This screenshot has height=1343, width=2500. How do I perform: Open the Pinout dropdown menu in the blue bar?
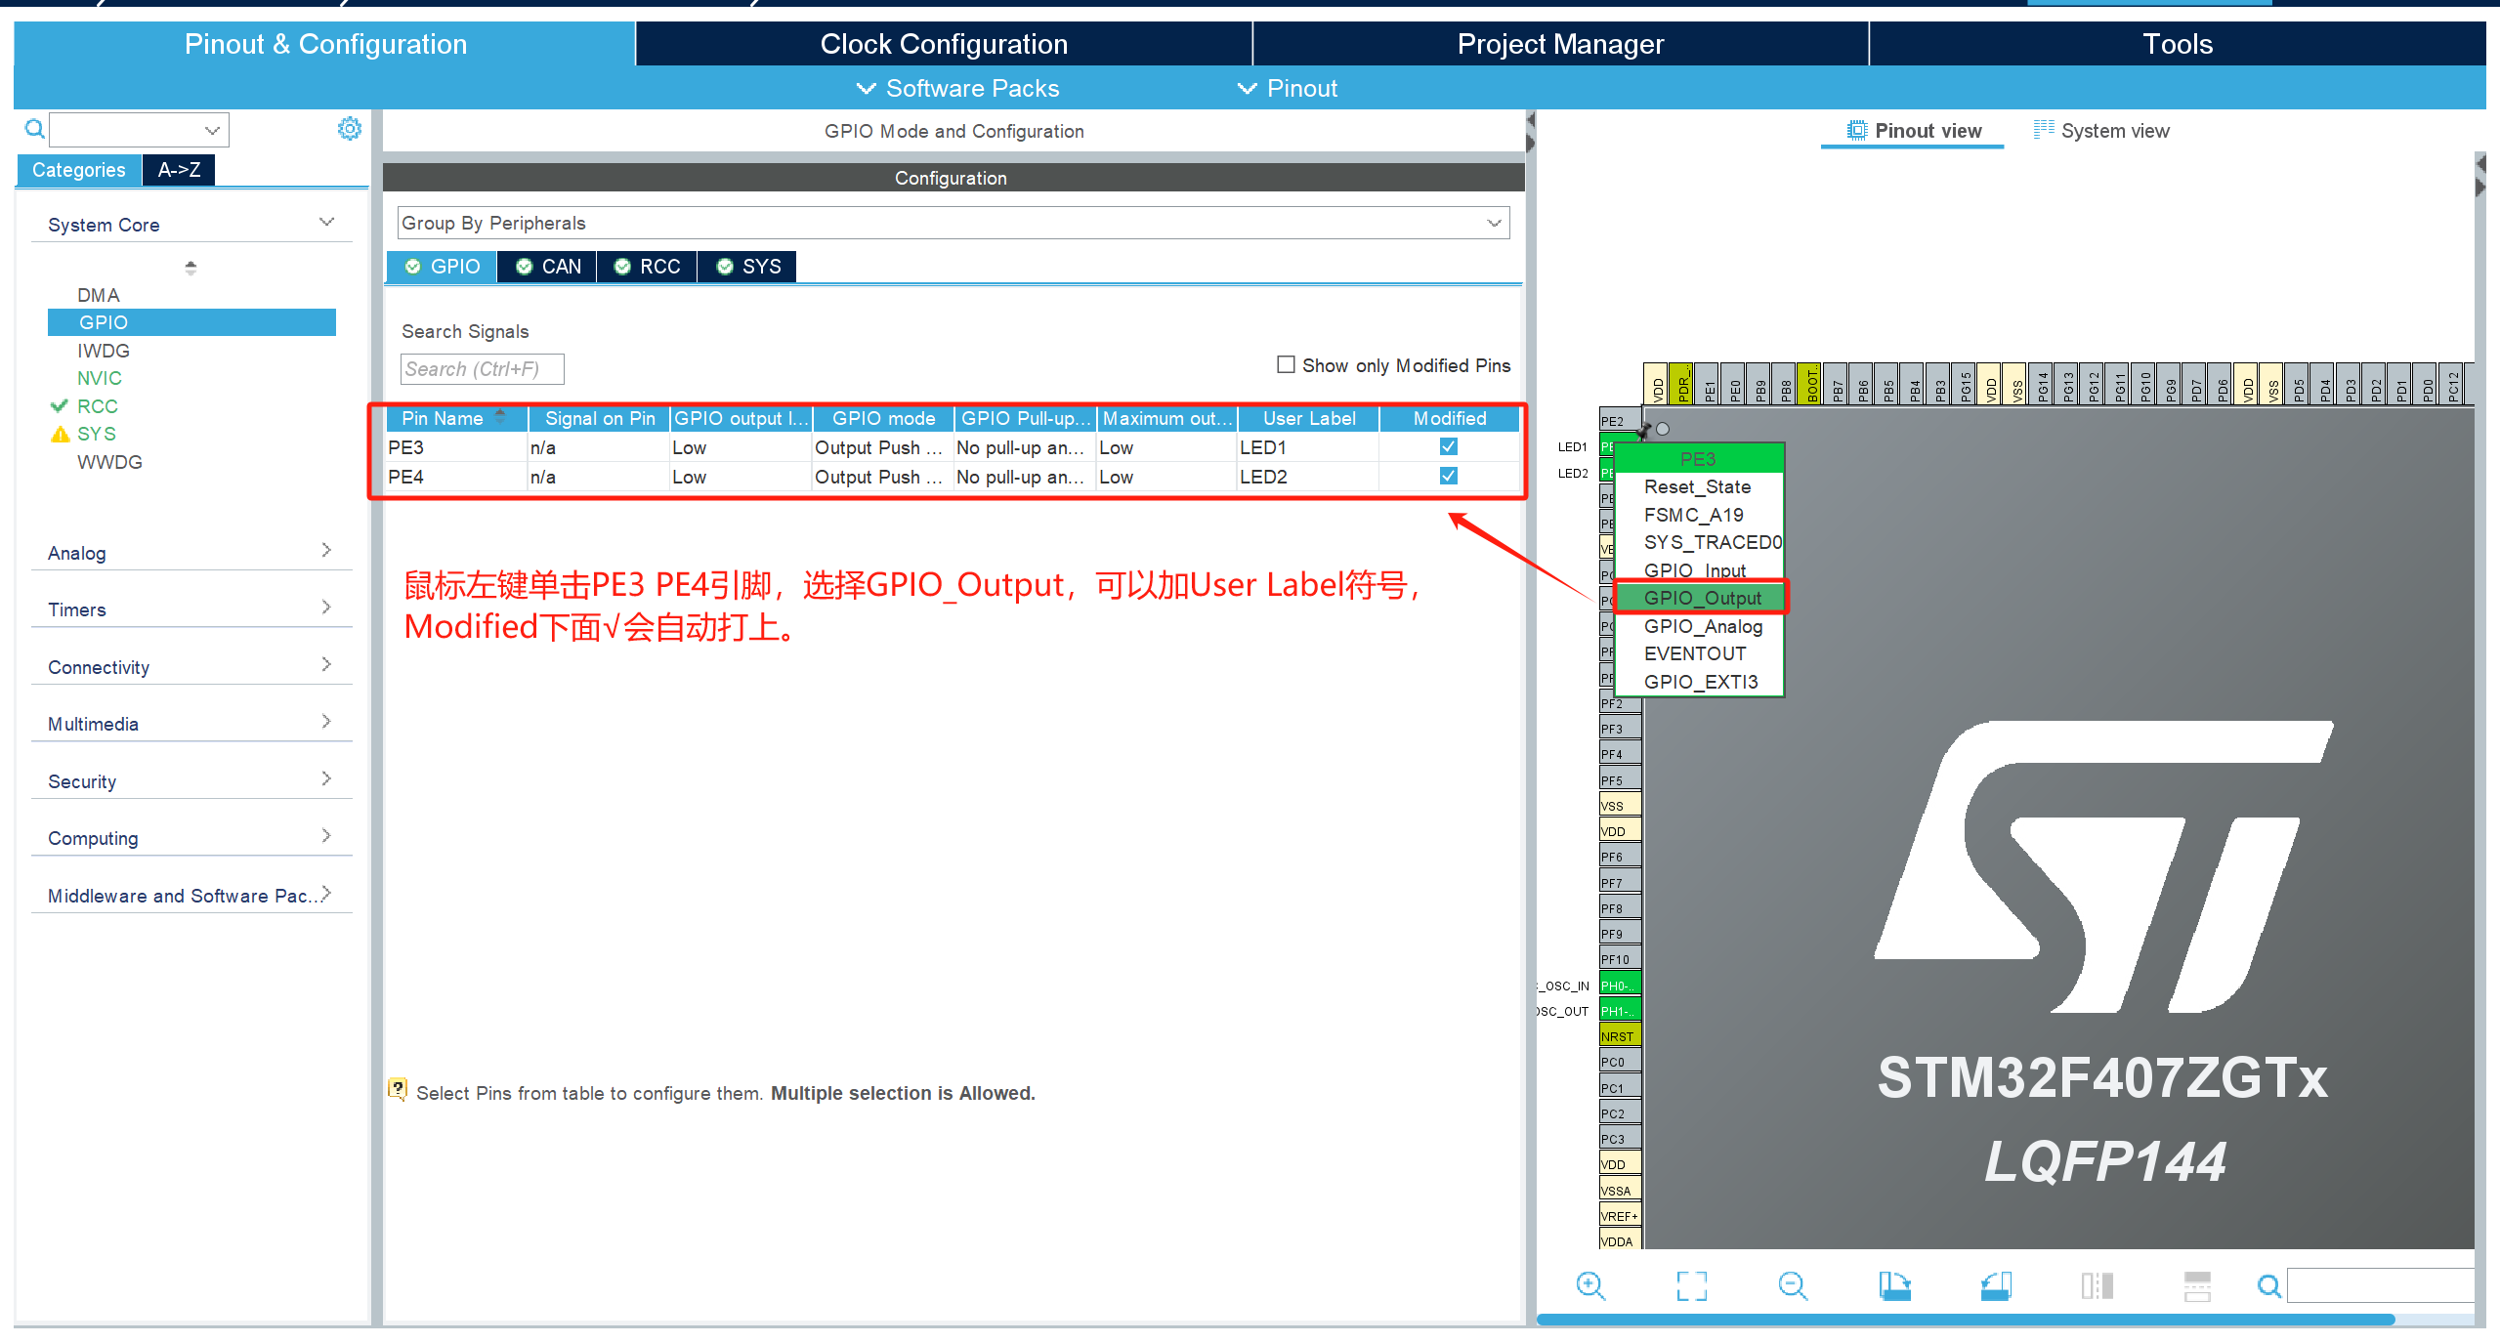click(1288, 88)
